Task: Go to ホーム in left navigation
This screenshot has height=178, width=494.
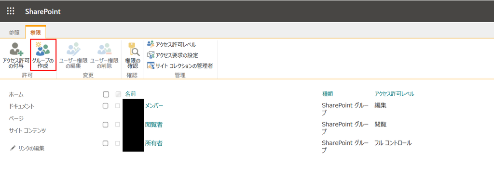Action: tap(16, 94)
